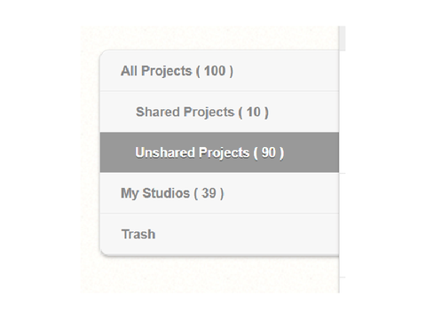Click the 90 count beside Unshared Projects

tap(269, 152)
